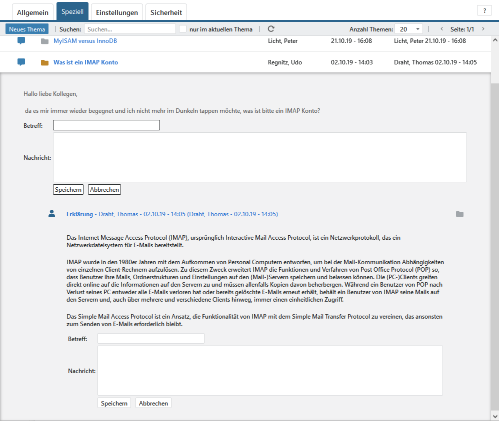Viewport: 499px width, 421px height.
Task: Refresh the topic list with reload icon
Action: point(271,29)
